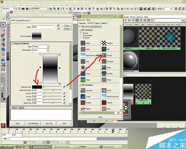Create a Grid texture node
Viewport: 186px width, 149px height.
pyautogui.click(x=90, y=62)
